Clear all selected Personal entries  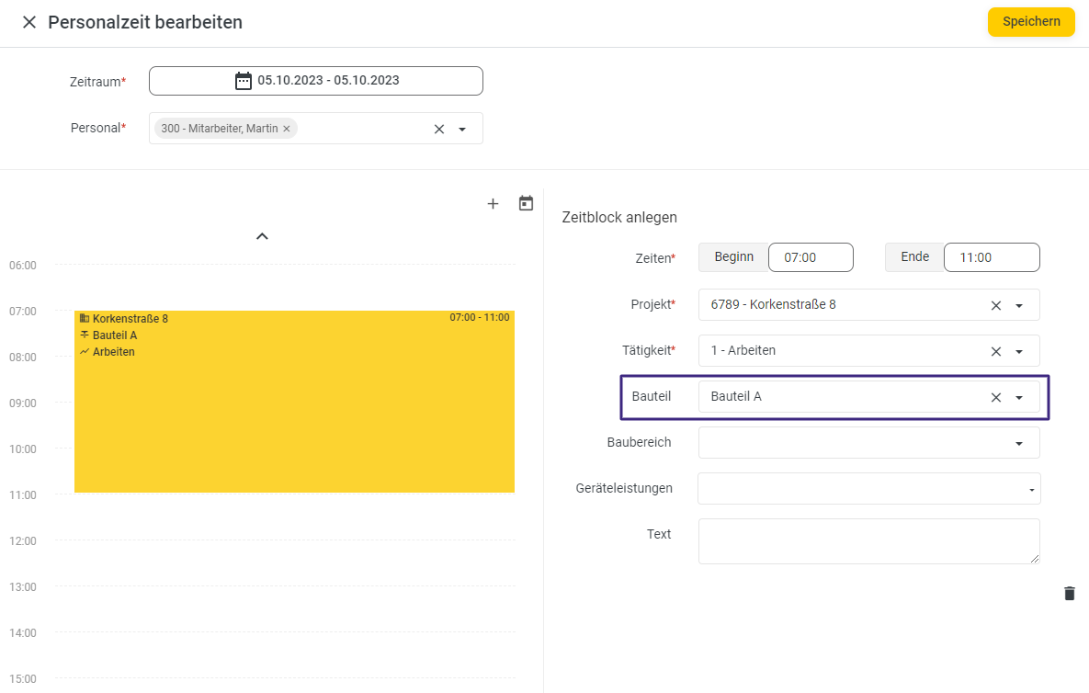point(439,130)
